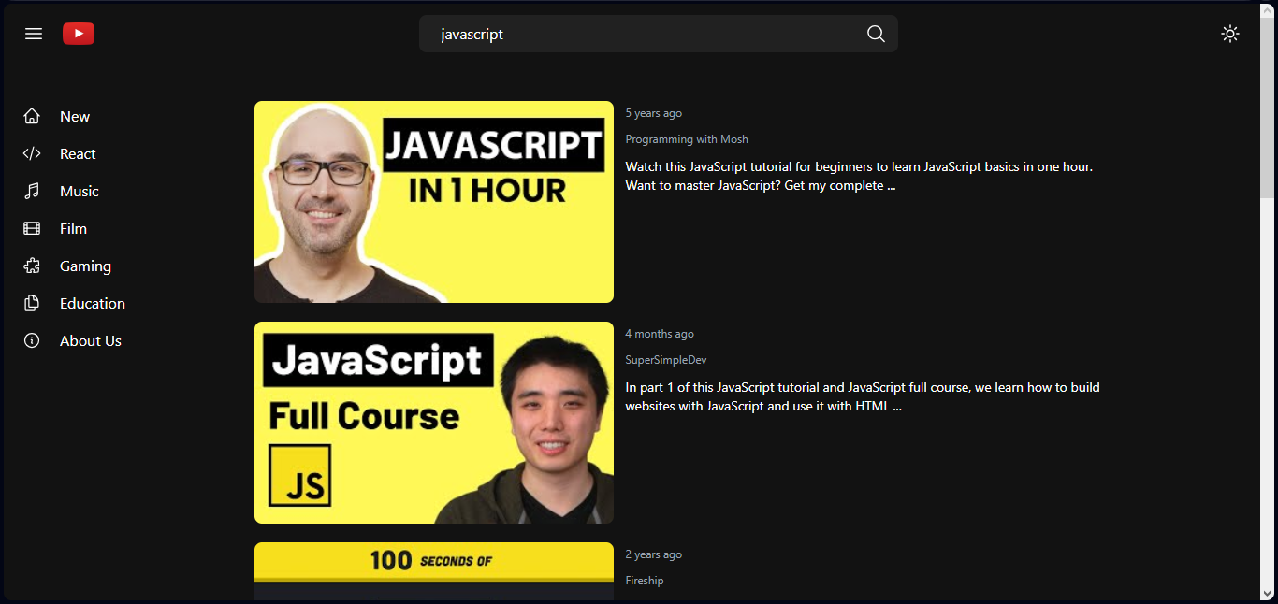Click the info icon beside About Us
Viewport: 1278px width, 604px height.
(x=32, y=340)
